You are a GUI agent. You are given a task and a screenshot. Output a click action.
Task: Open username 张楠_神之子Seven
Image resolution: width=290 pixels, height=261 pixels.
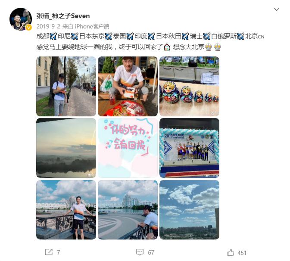[x=63, y=16]
